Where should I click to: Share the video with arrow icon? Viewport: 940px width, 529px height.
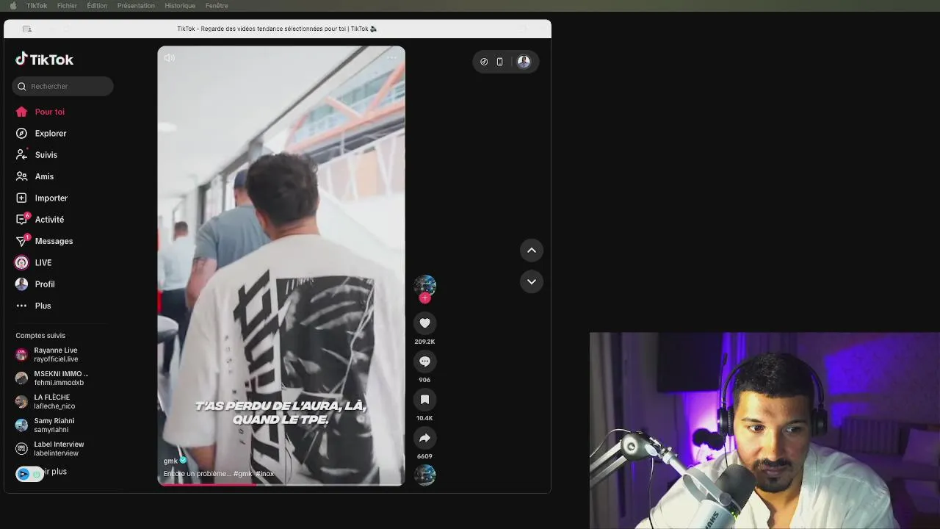click(424, 437)
